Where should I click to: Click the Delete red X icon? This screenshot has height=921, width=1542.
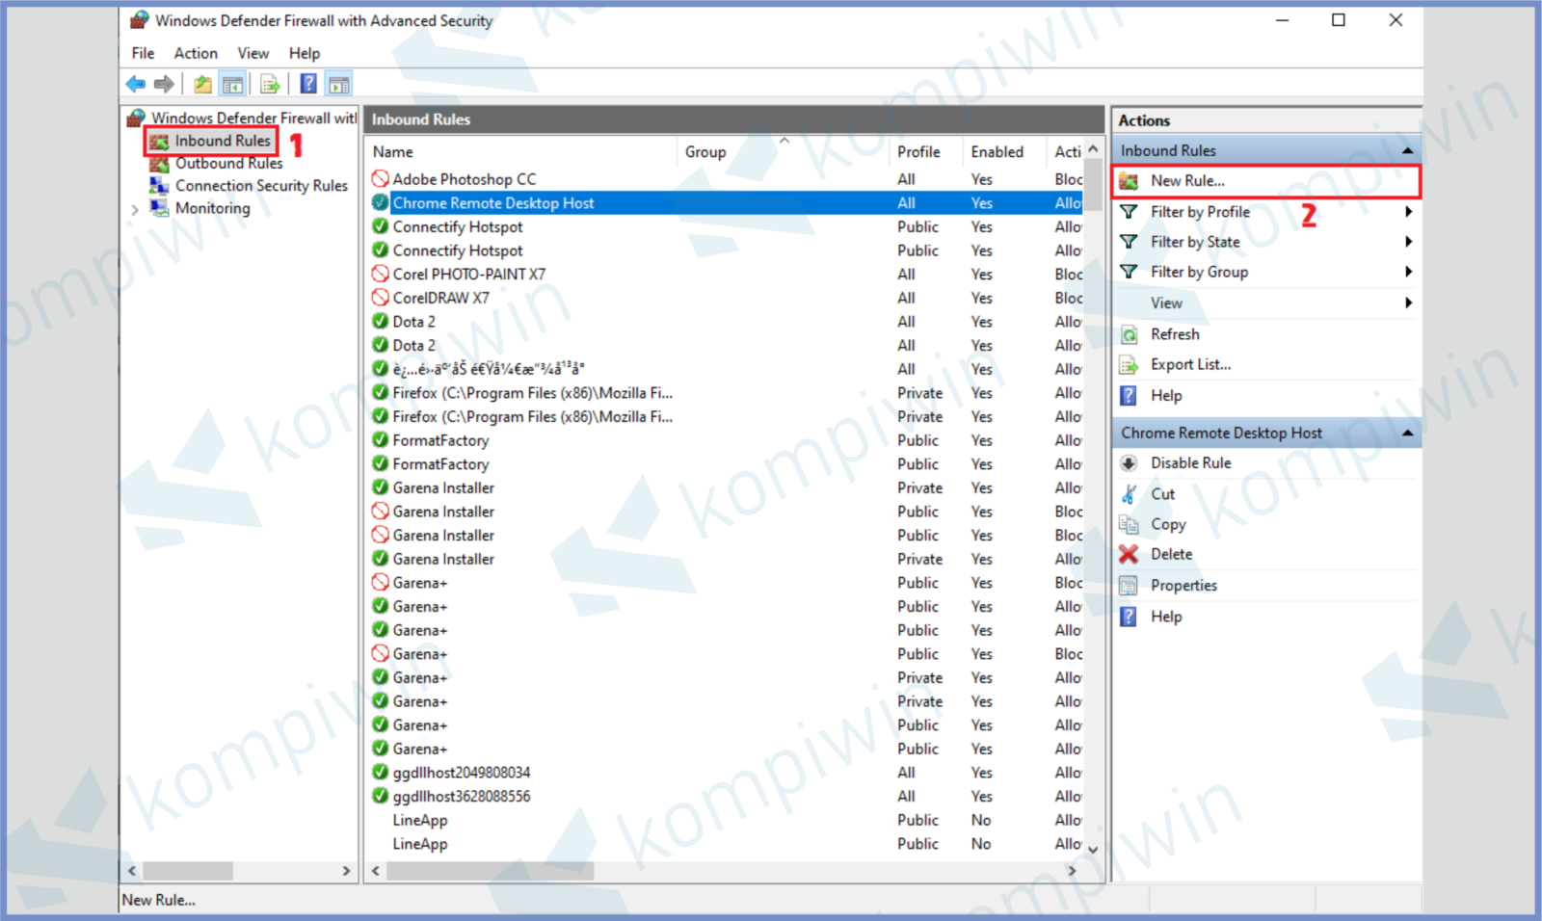coord(1129,555)
